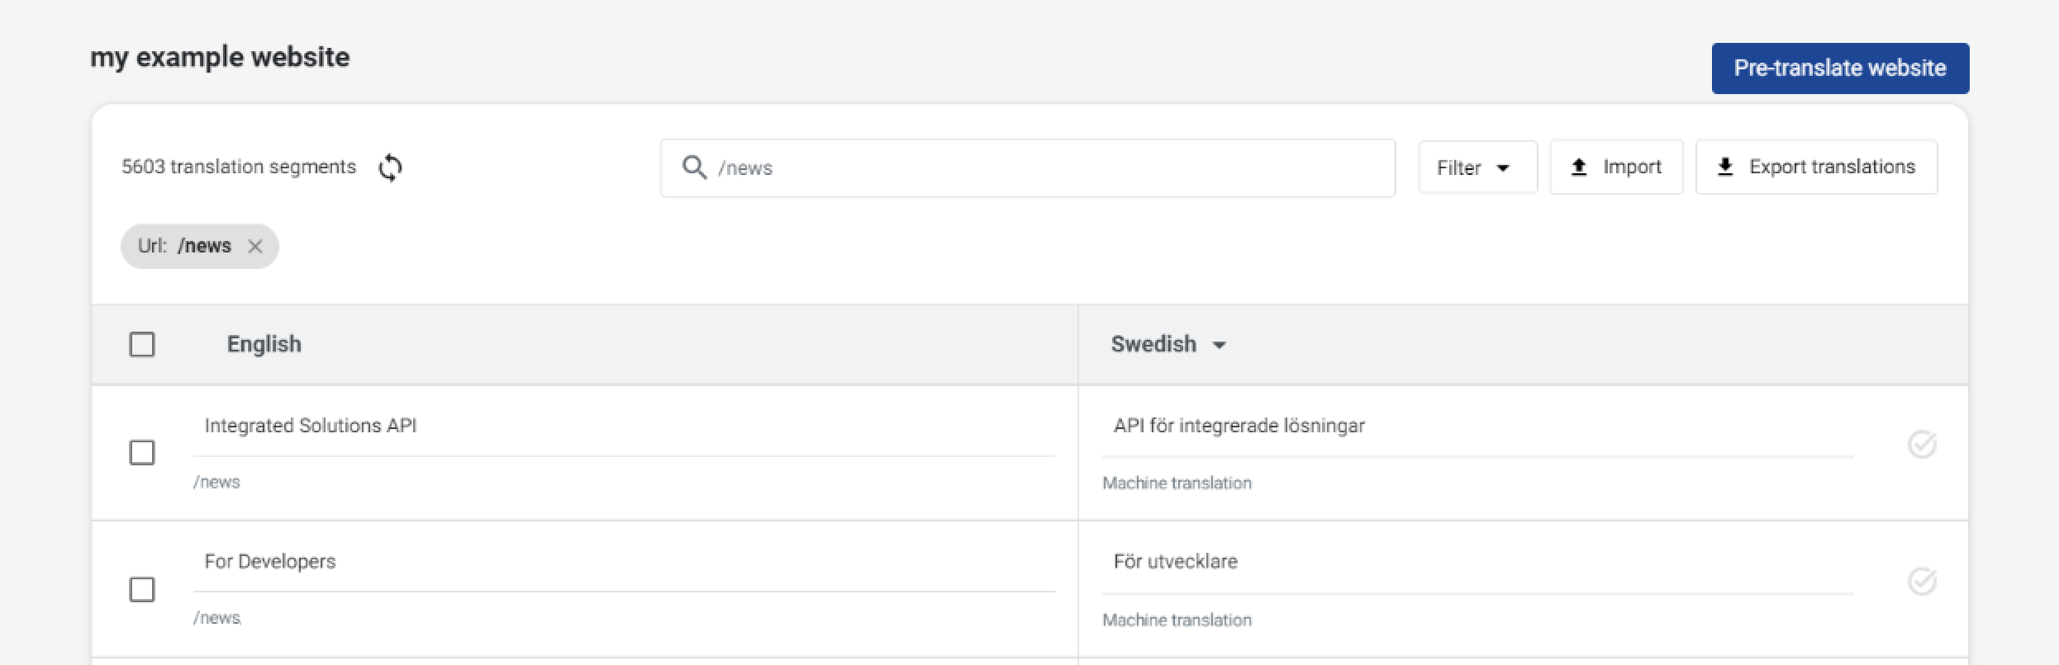Edit the API för integrerade lösningar translation
This screenshot has height=665, width=2059.
point(1477,427)
